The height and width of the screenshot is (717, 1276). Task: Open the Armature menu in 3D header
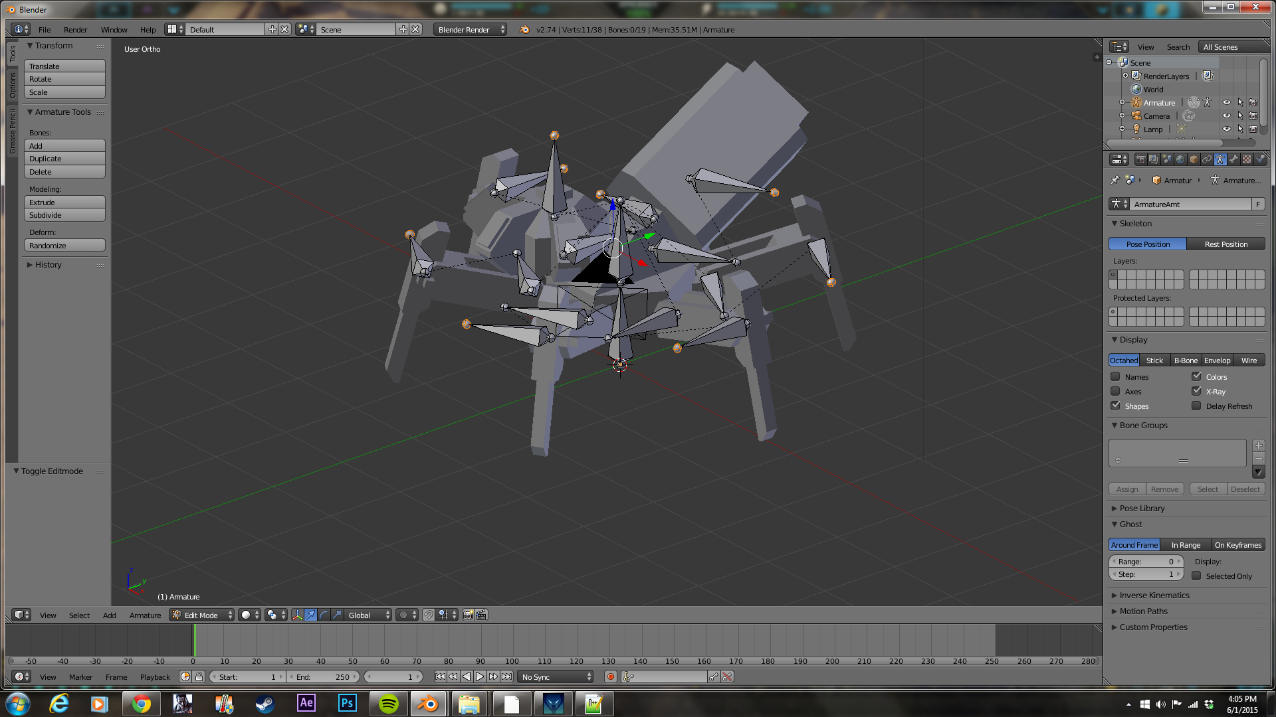(x=145, y=615)
